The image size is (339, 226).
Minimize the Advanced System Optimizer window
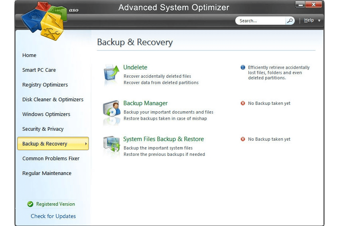click(300, 4)
